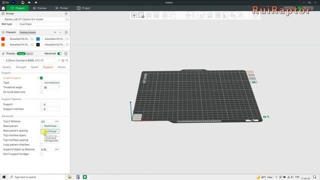320x180 pixels.
Task: Click the Add plate icon
Action: [x=141, y=15]
